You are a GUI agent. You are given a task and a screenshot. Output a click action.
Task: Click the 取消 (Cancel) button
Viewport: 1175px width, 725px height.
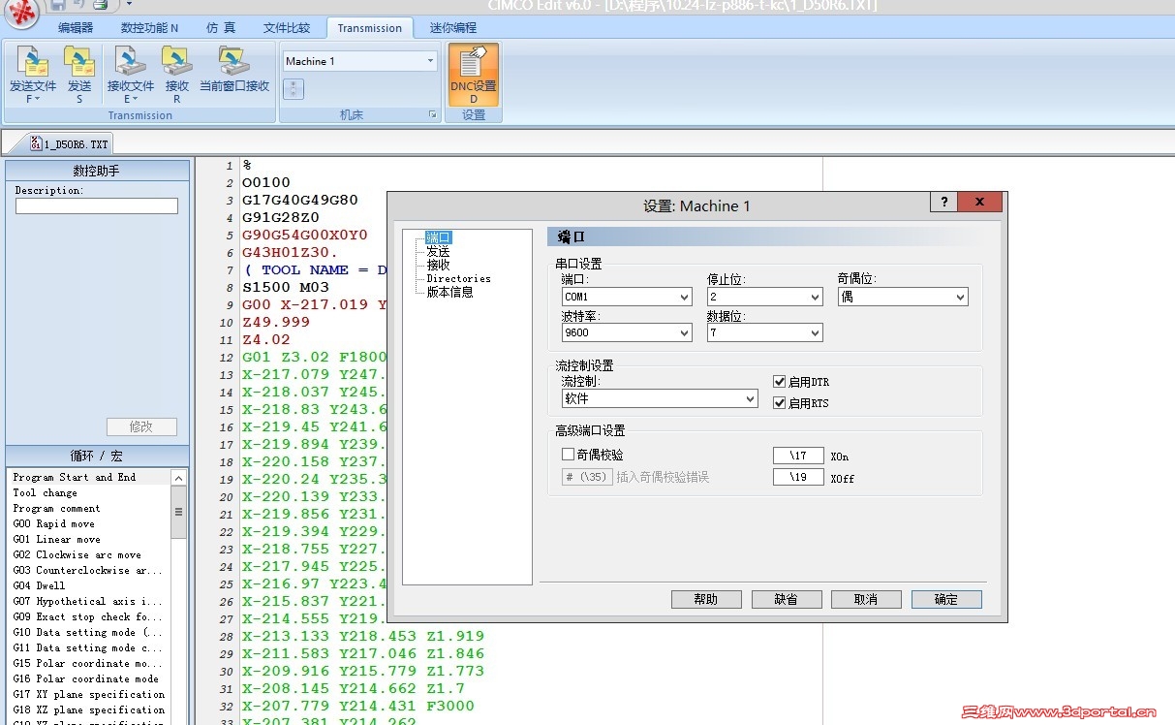[866, 599]
